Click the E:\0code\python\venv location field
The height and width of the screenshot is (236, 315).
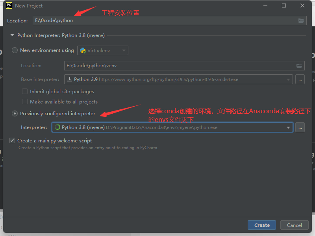point(184,66)
